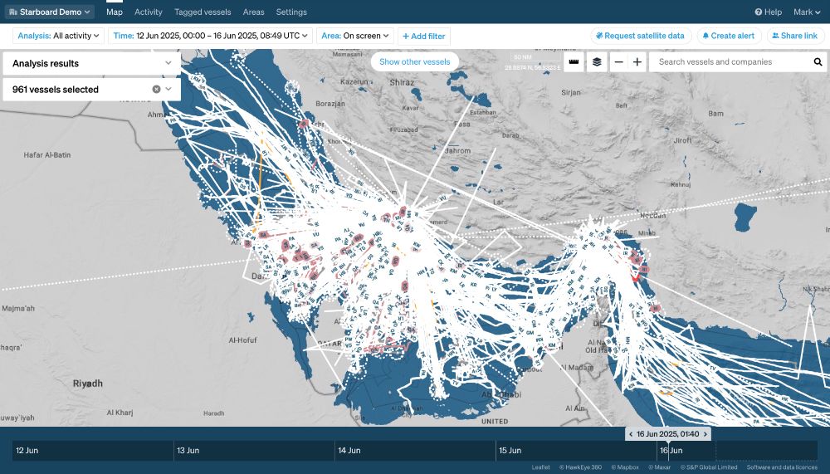The image size is (830, 474).
Task: Zoom out the map with minus button
Action: pyautogui.click(x=619, y=62)
